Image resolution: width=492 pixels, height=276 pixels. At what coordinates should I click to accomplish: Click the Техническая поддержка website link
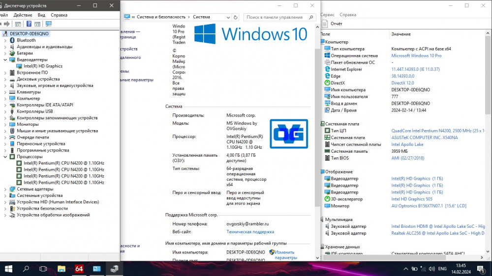(250, 232)
